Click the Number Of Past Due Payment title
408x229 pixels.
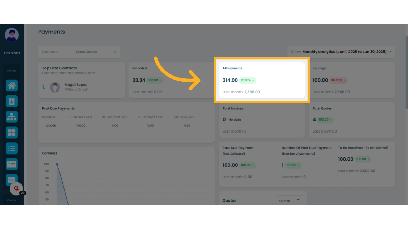(x=307, y=148)
